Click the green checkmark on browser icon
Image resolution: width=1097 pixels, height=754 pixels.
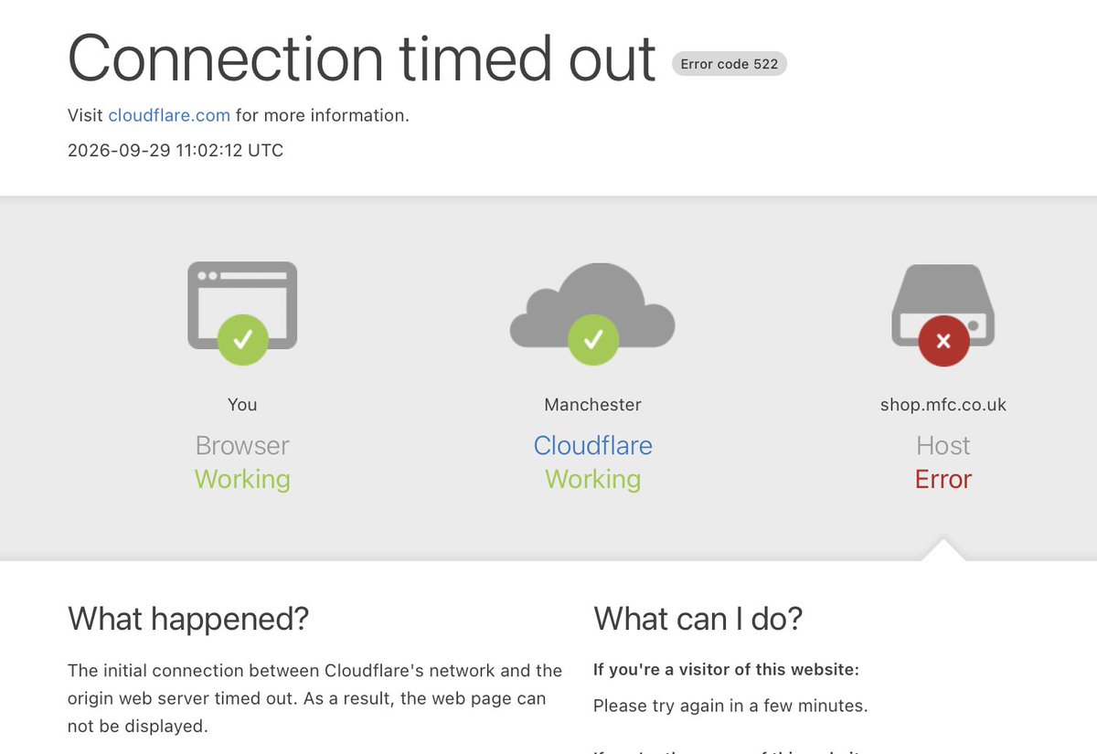click(242, 341)
